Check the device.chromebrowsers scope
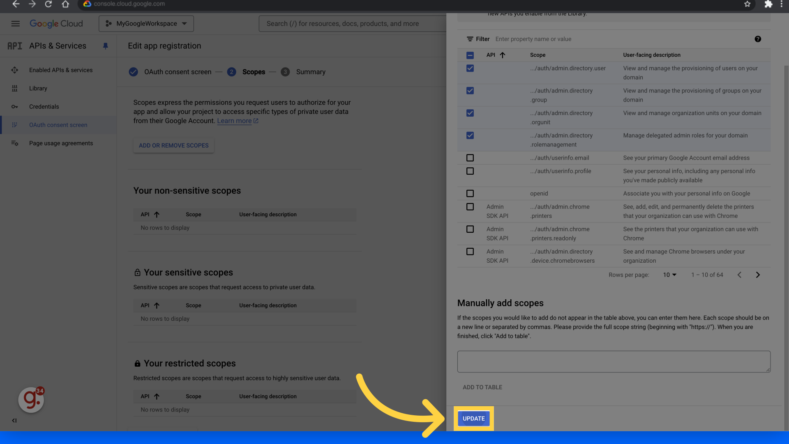 [470, 252]
